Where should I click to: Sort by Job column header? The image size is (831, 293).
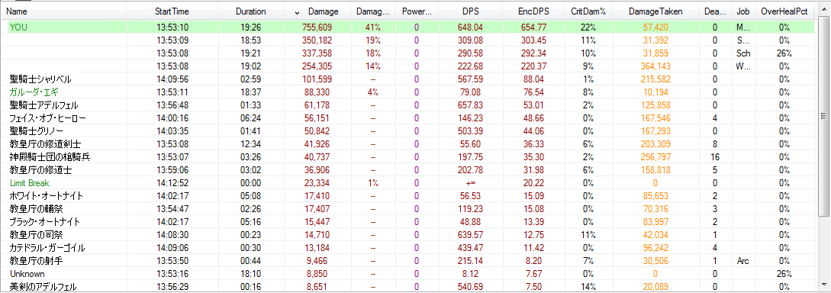tap(743, 11)
